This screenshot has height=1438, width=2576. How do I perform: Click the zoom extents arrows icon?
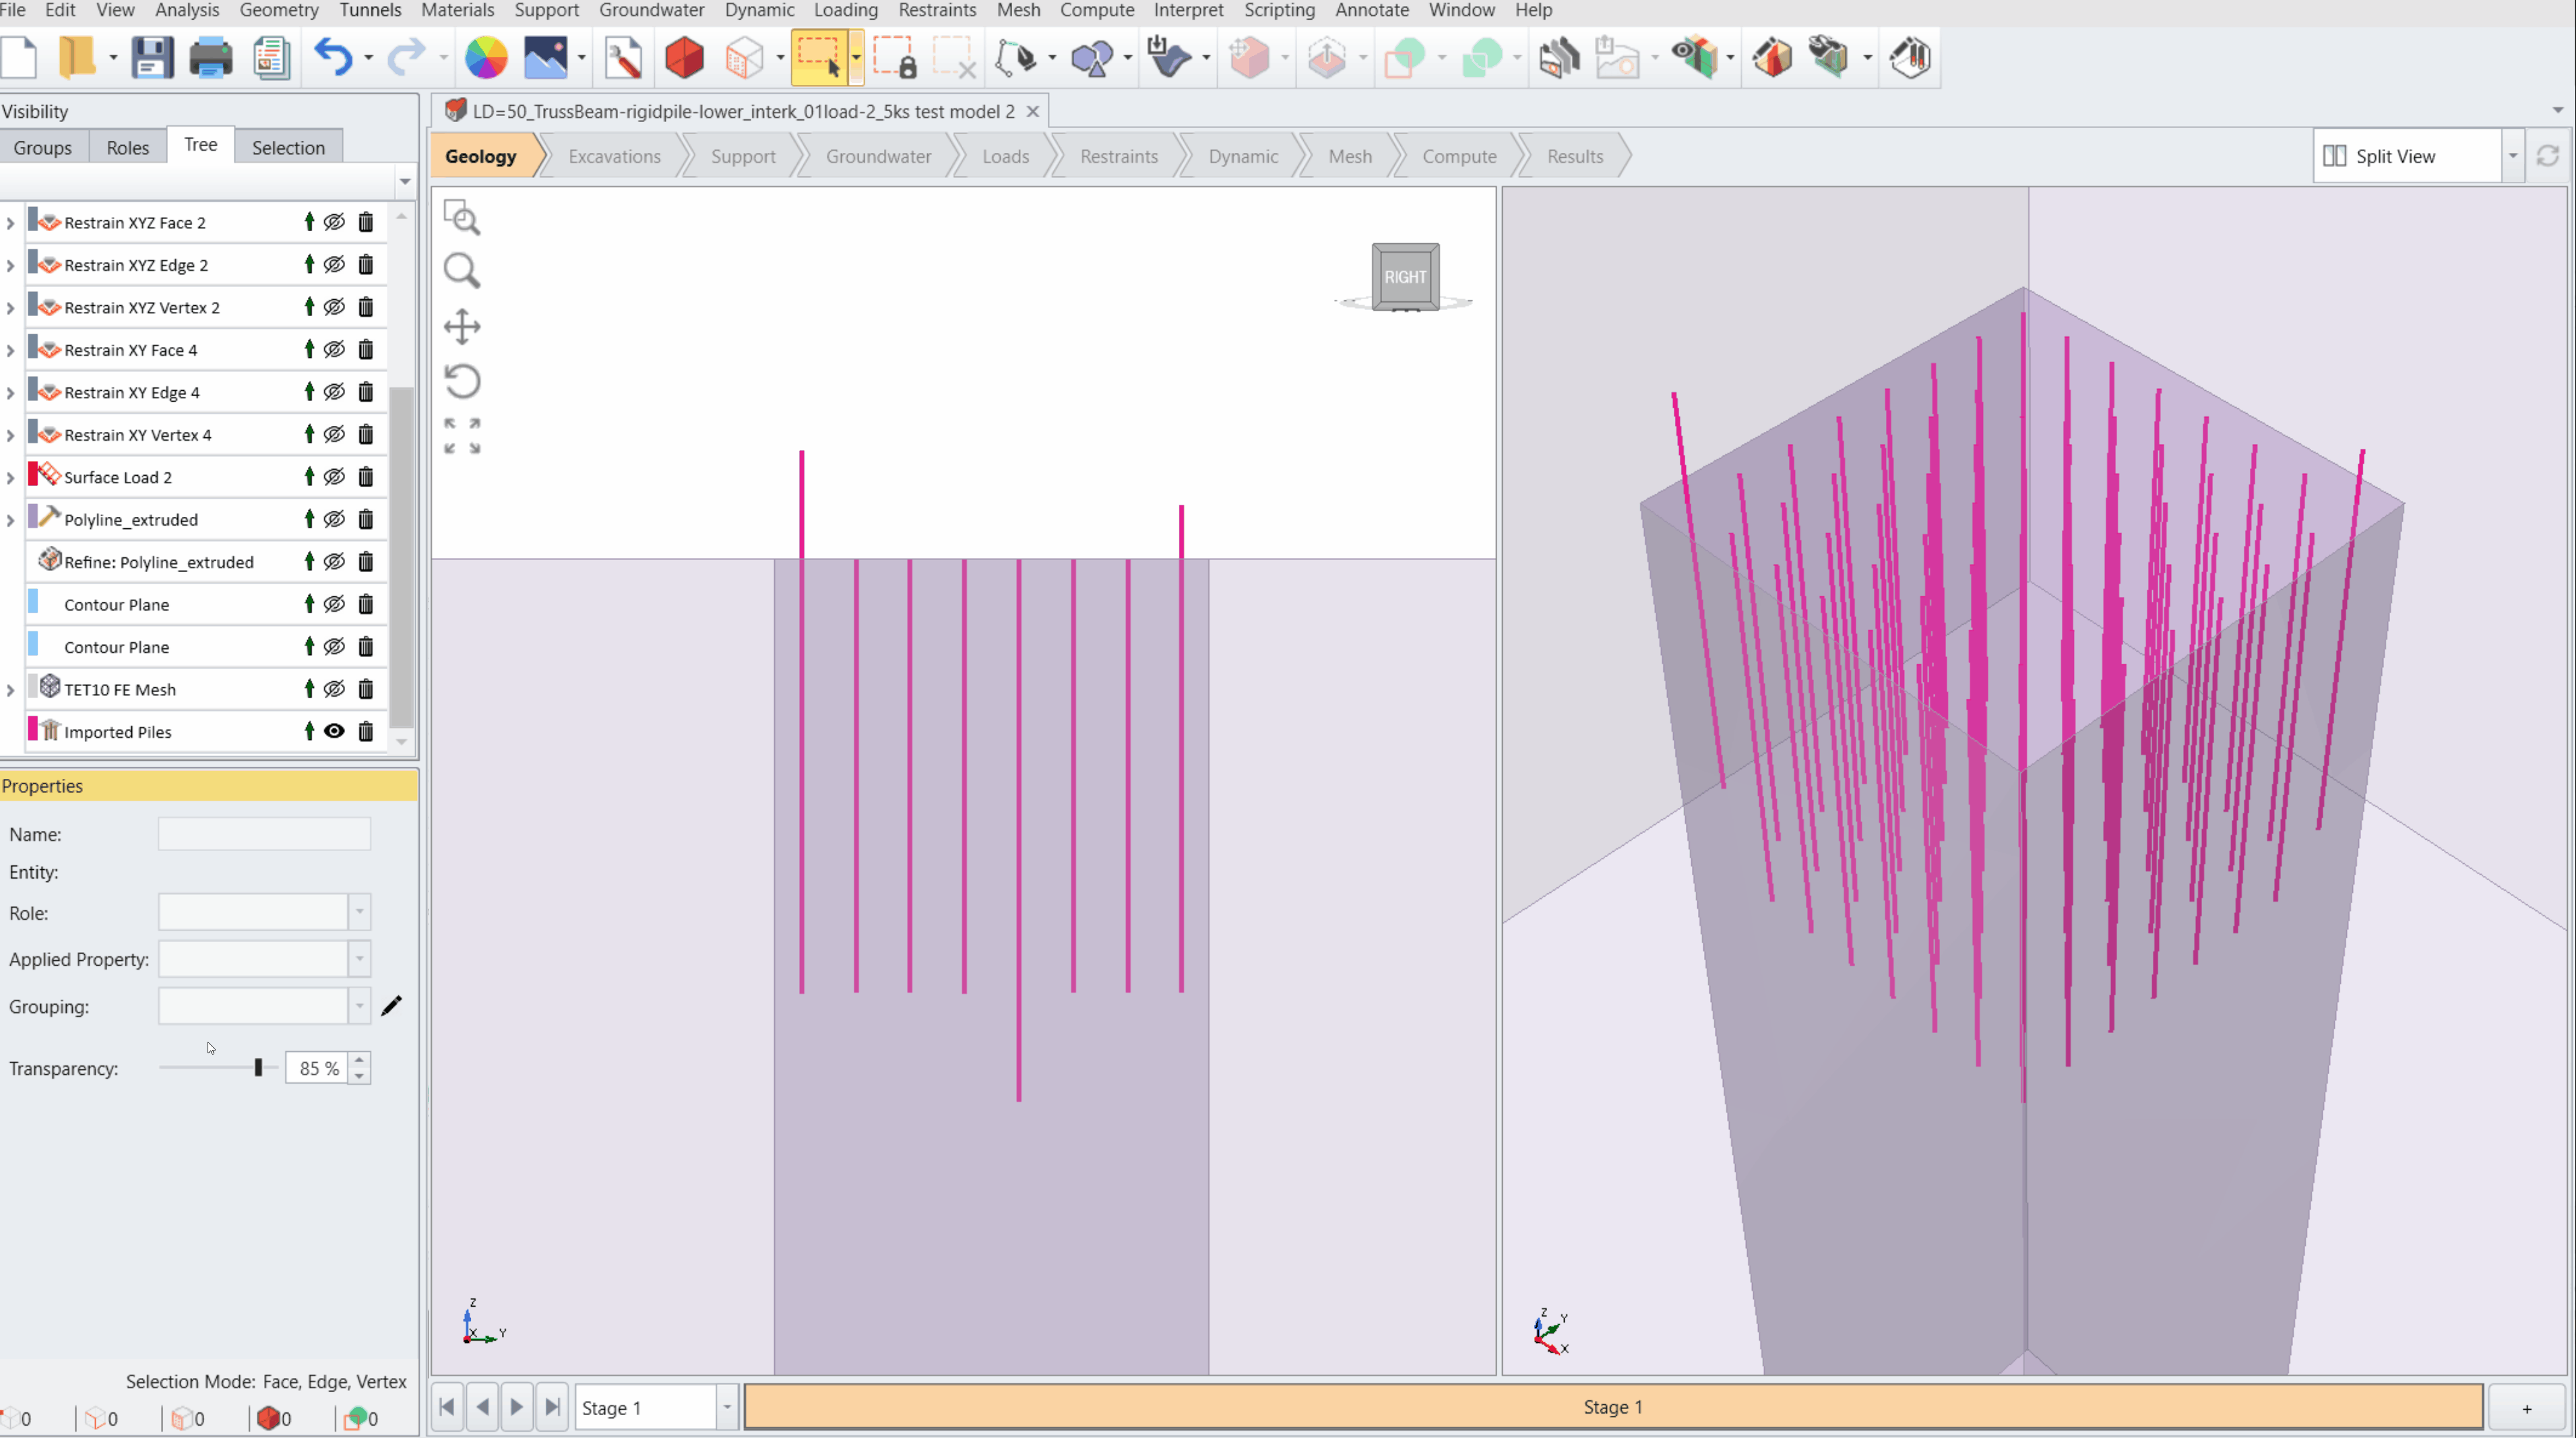point(462,436)
